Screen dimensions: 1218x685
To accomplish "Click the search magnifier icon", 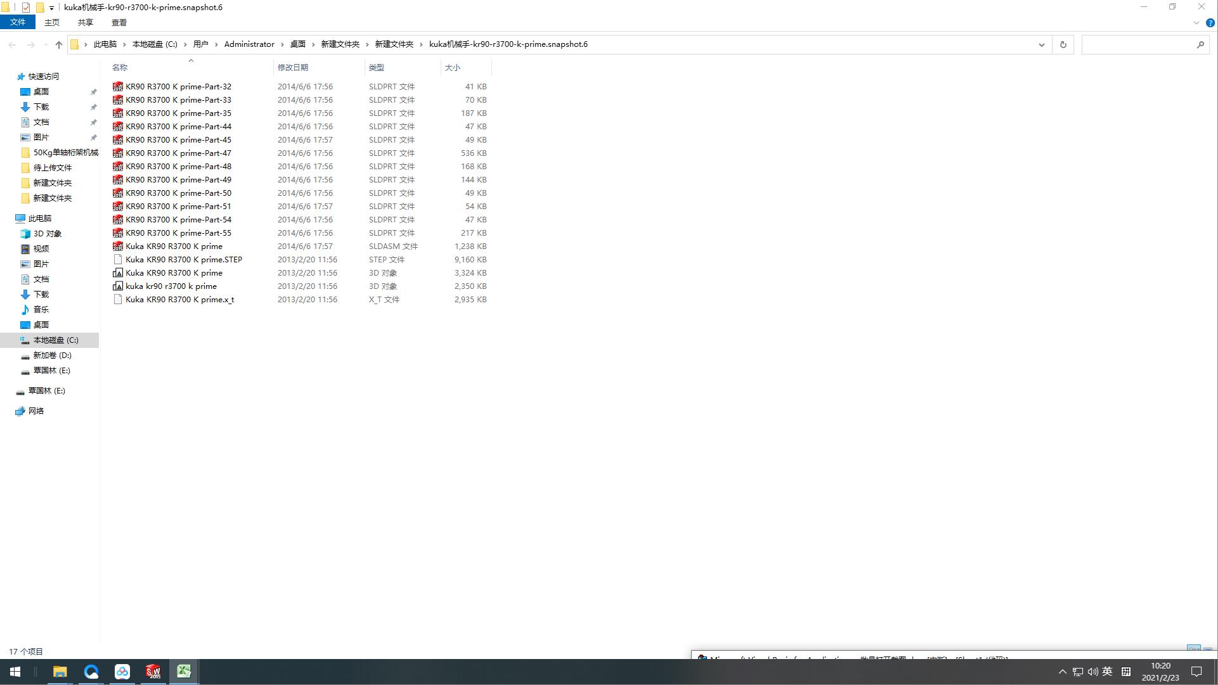I will point(1200,44).
